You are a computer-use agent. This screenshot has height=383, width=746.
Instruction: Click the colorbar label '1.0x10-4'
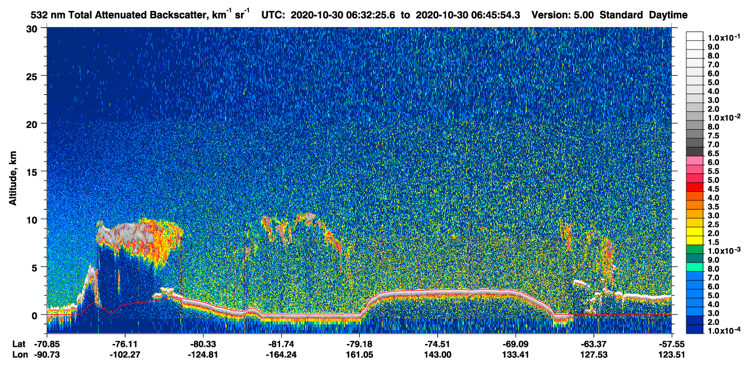tap(724, 331)
